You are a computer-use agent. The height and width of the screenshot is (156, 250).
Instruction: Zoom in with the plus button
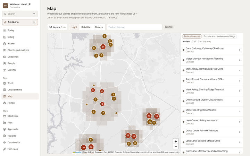click(176, 141)
